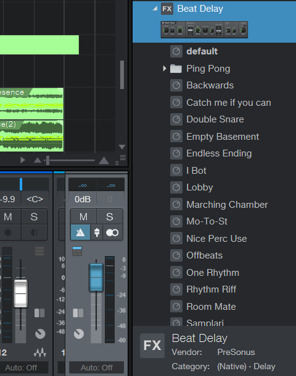Expand the Ping Pong preset folder

pos(164,69)
